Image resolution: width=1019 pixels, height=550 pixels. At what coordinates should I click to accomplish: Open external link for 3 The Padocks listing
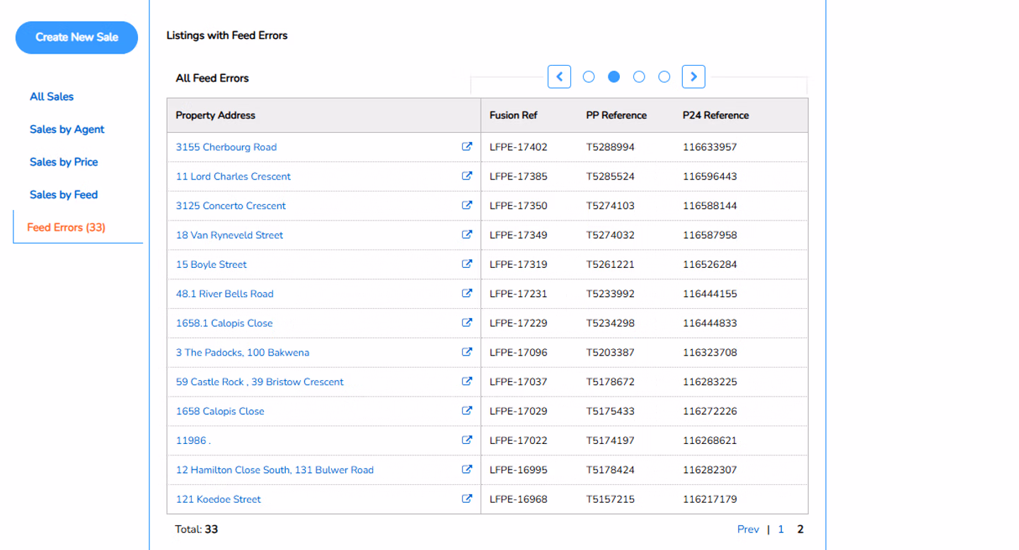467,352
